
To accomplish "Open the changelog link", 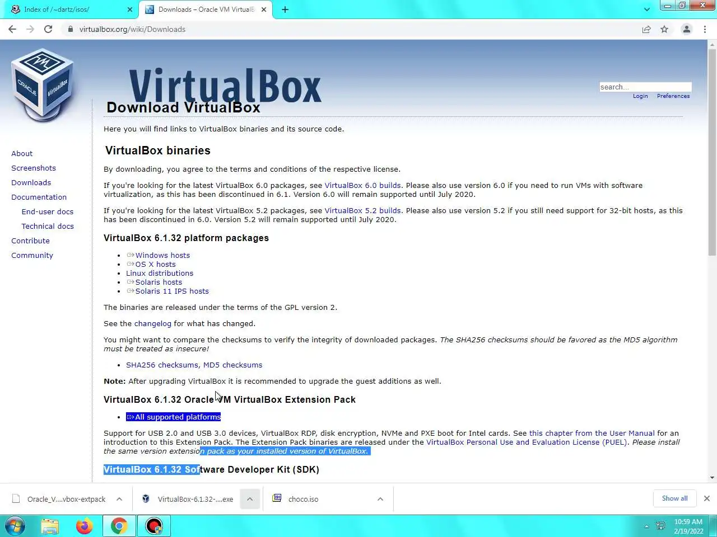I will tap(152, 323).
